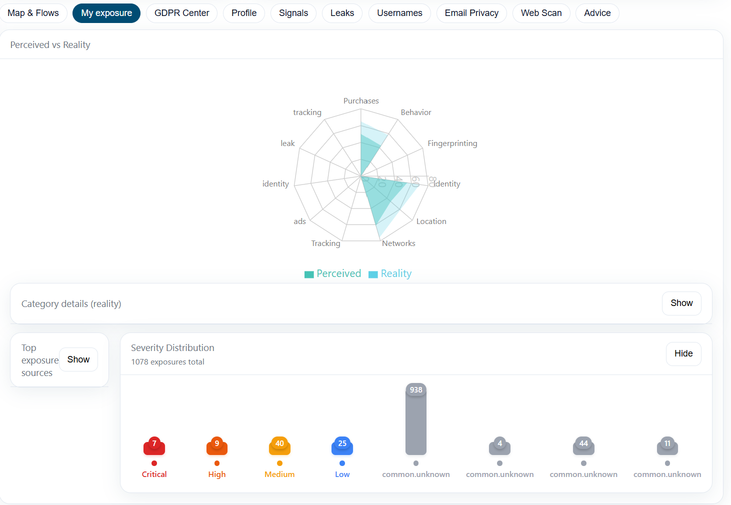
Task: Toggle the red dot under the Critical badge
Action: point(154,462)
